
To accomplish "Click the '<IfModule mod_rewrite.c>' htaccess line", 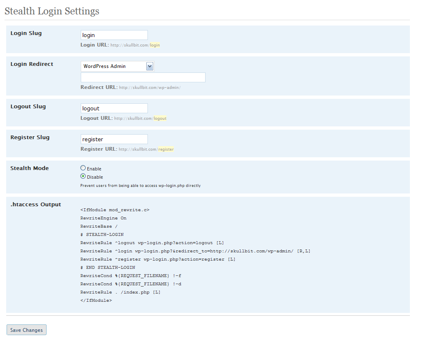I will pos(115,210).
